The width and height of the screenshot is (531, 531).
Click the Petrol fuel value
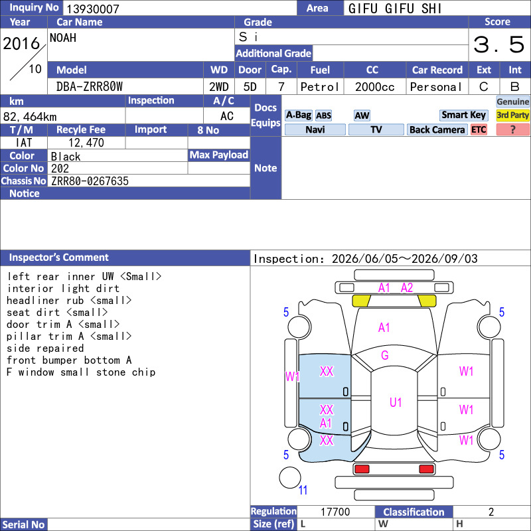click(320, 87)
